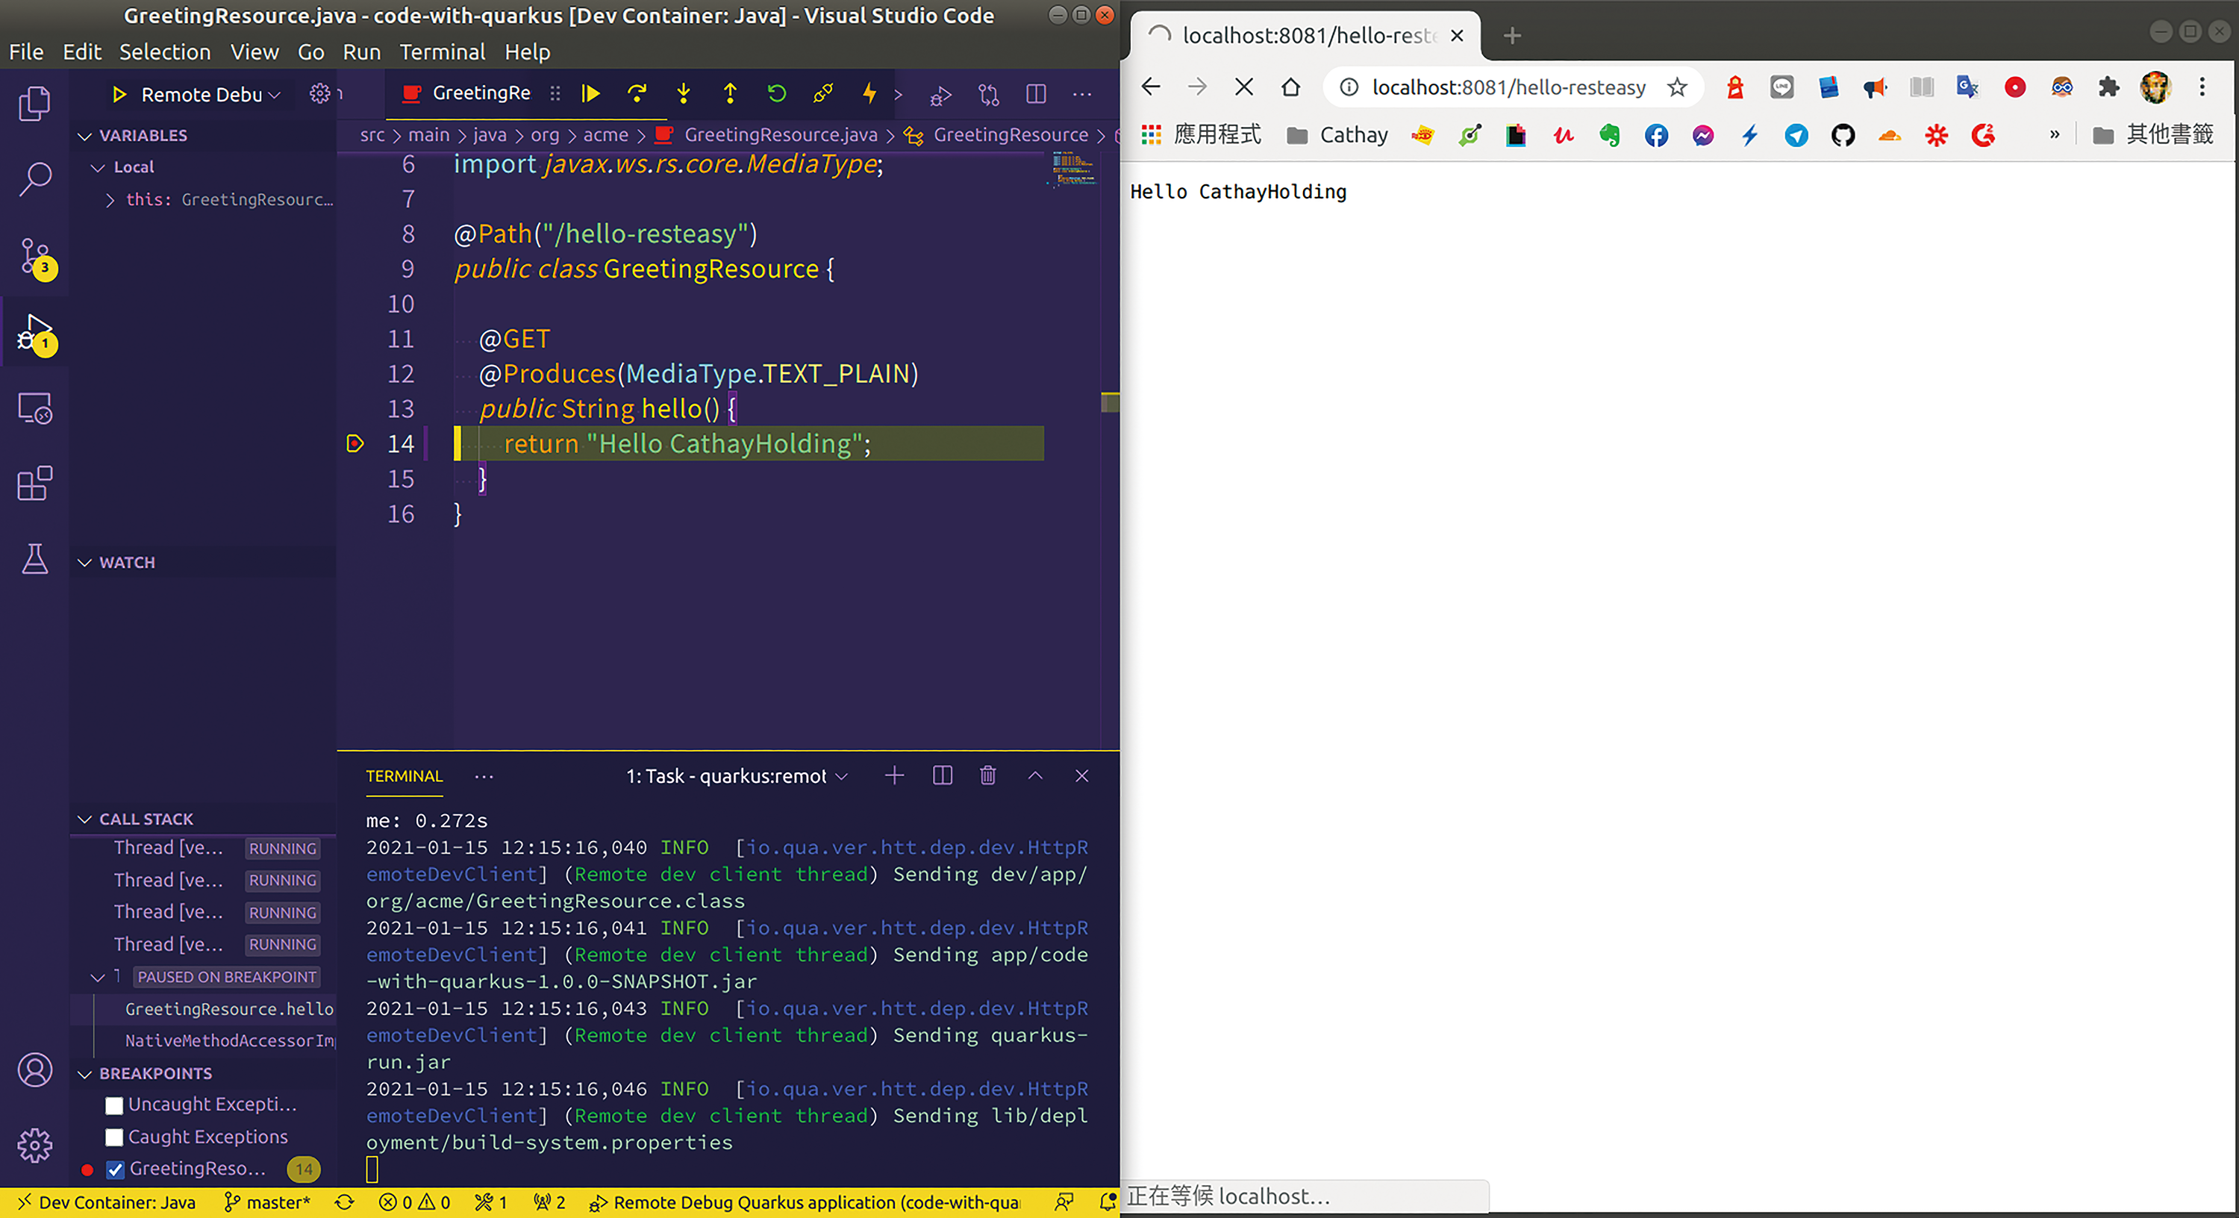
Task: Open the Search view in activity bar
Action: click(35, 179)
